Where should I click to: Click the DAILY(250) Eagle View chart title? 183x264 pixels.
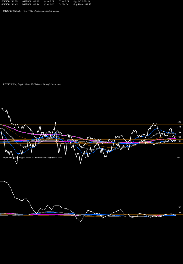tap(31, 11)
